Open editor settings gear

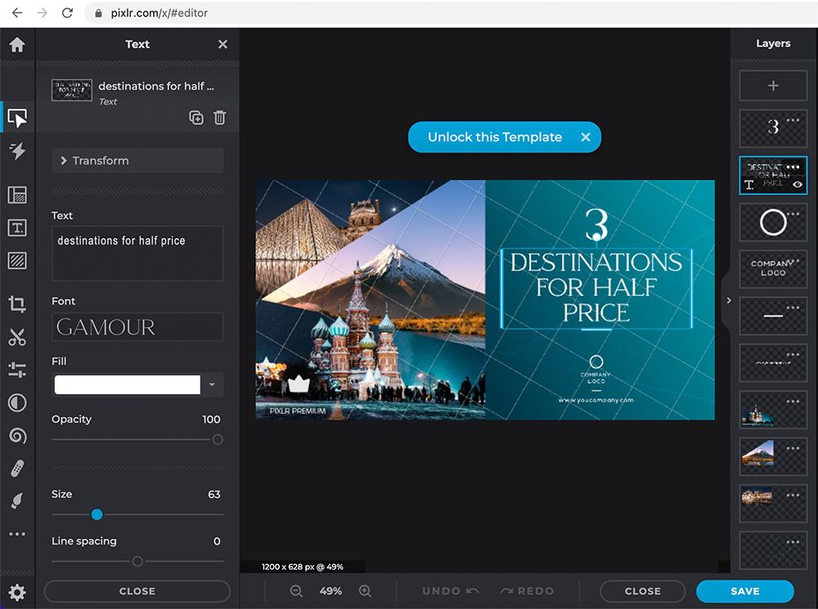coord(17,593)
